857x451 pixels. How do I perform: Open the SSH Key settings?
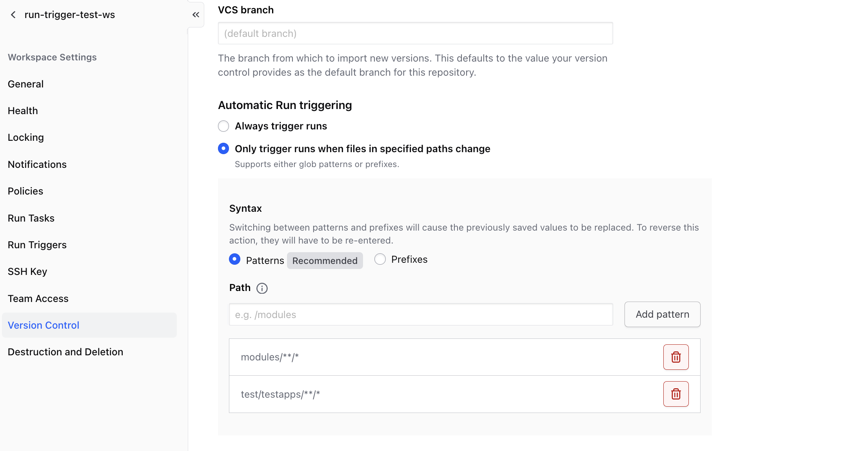[x=27, y=271]
